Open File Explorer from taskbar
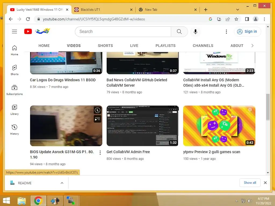This screenshot has height=206, width=275. pos(22,201)
